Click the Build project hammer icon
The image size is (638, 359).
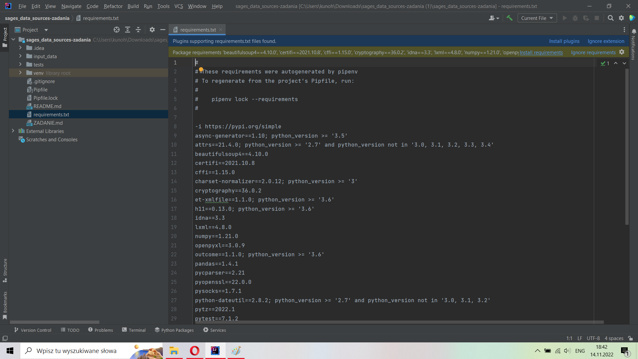pos(509,18)
